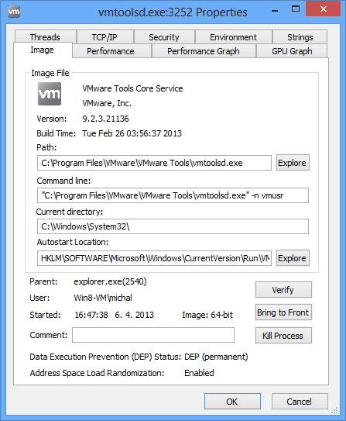Click the 'VMware, Inc.' company text

click(x=107, y=103)
